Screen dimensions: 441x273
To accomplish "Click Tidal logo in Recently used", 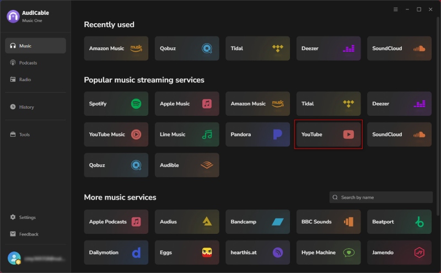I will [x=278, y=49].
